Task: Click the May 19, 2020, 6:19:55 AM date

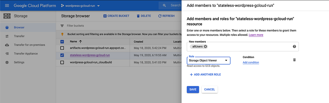Action: coord(150,55)
